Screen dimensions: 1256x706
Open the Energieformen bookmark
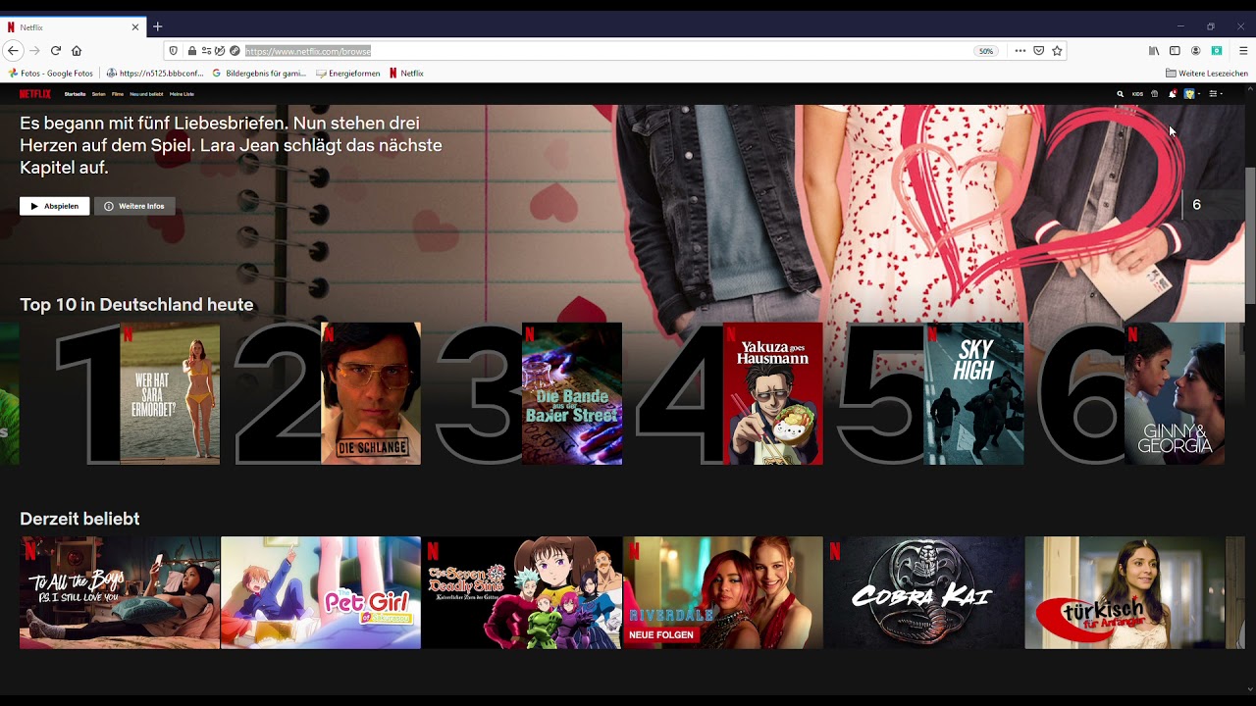tap(348, 74)
